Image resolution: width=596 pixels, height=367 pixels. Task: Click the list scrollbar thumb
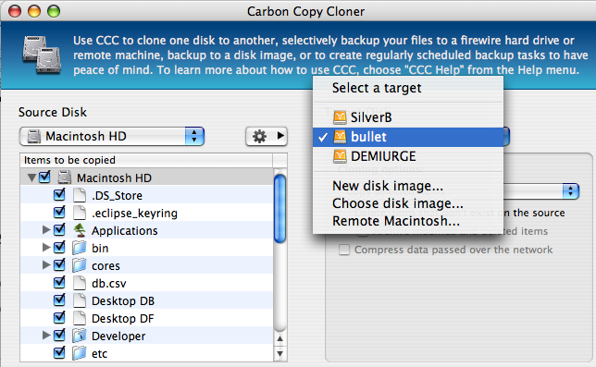[279, 208]
